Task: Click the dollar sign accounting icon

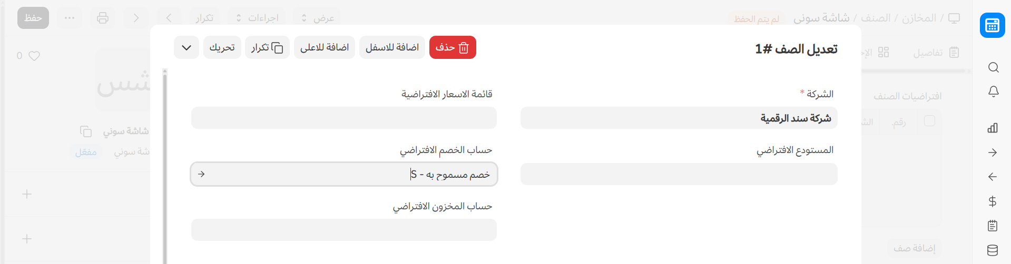Action: [x=993, y=201]
